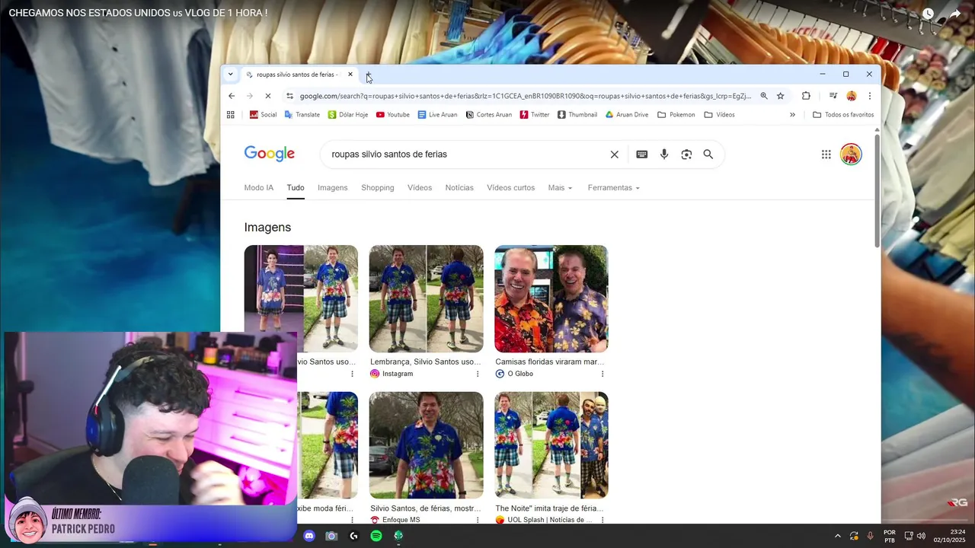View site information icon in address bar
The width and height of the screenshot is (975, 548).
tap(289, 96)
